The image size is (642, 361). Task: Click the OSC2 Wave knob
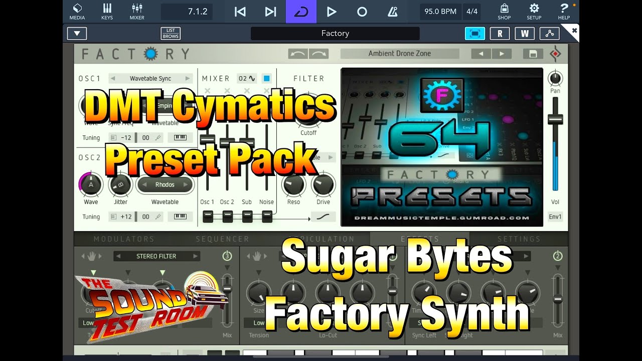pyautogui.click(x=91, y=185)
